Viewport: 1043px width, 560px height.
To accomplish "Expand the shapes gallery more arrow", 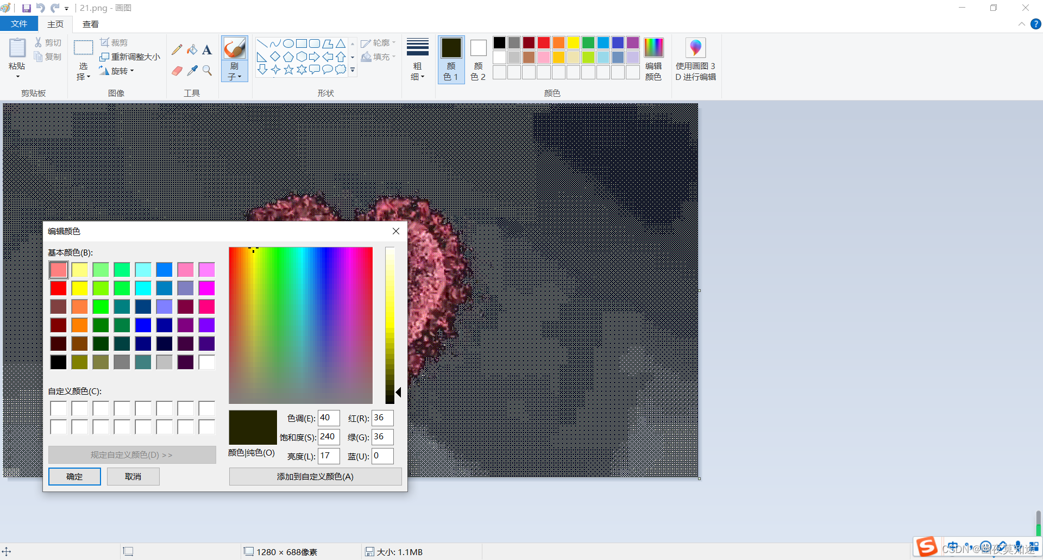I will point(353,70).
